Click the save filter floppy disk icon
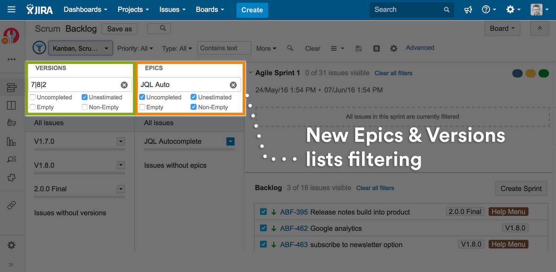This screenshot has width=556, height=272. tap(358, 48)
